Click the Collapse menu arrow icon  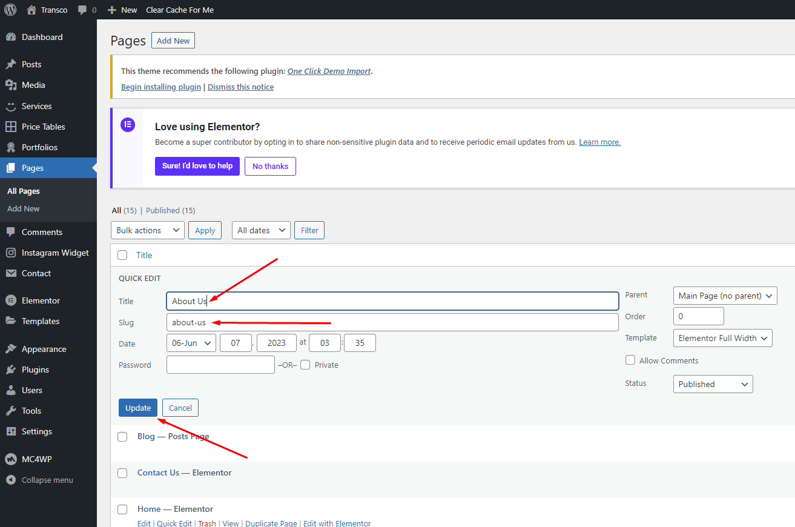pos(10,480)
